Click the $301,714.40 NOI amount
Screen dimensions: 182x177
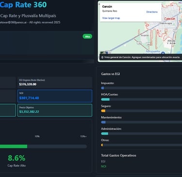point(29,98)
